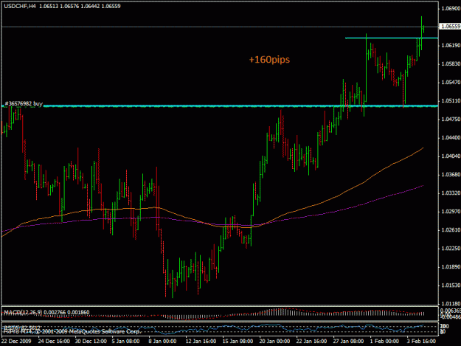The image size is (461, 346).
Task: Click the '22 Jan 16:00' time axis label
Action: pyautogui.click(x=311, y=341)
